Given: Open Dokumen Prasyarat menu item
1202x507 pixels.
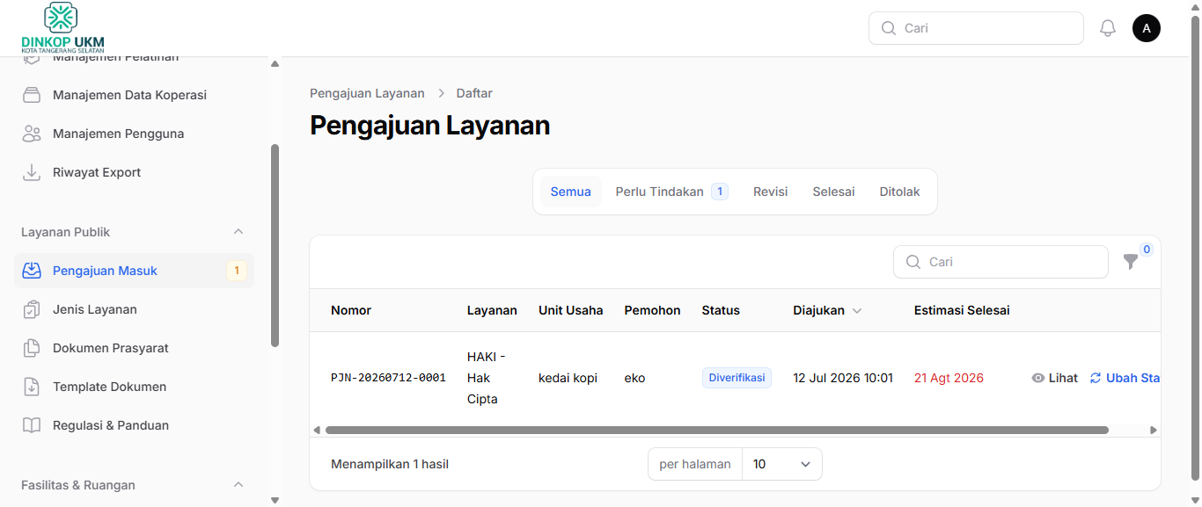Looking at the screenshot, I should pos(134,348).
